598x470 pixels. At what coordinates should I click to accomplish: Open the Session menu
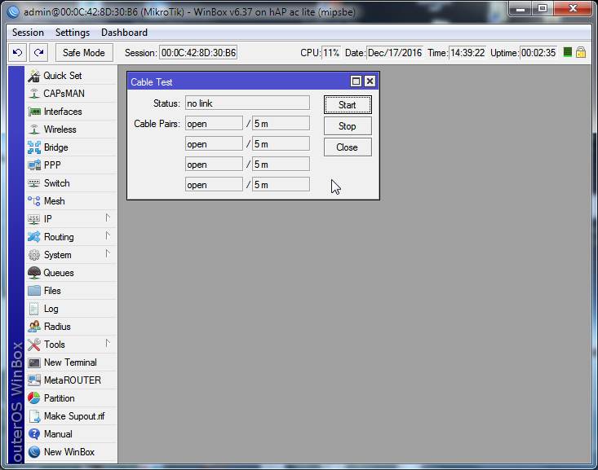[28, 33]
